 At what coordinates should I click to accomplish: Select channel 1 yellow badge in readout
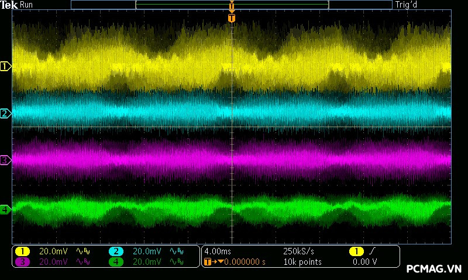tap(22, 251)
